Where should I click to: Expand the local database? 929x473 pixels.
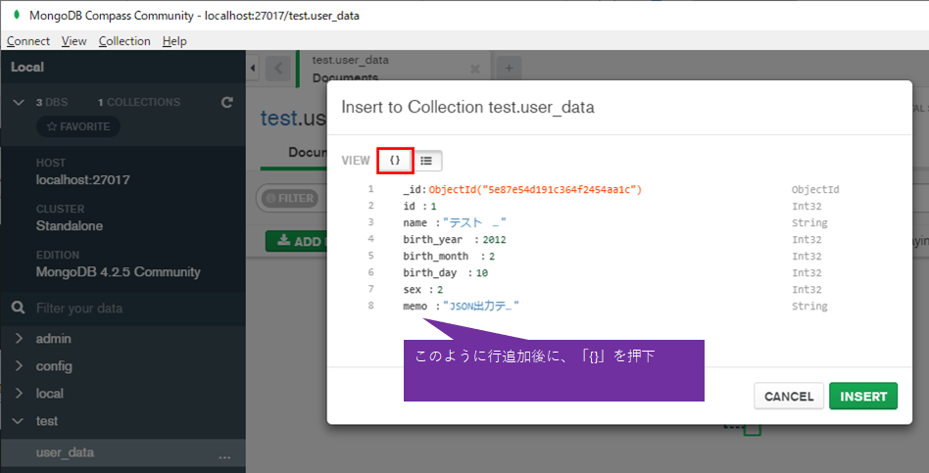pos(19,393)
